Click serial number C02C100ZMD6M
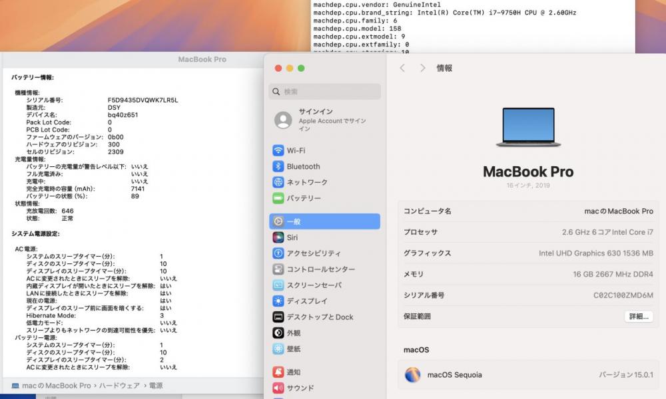 pyautogui.click(x=623, y=295)
